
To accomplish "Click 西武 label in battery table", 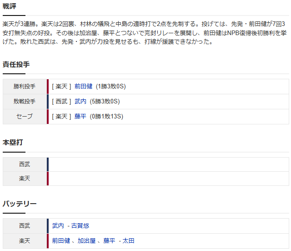I will (25, 225).
